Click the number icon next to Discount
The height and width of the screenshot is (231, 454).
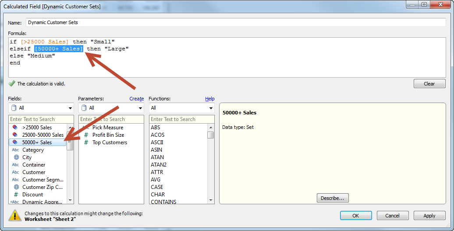tap(16, 195)
